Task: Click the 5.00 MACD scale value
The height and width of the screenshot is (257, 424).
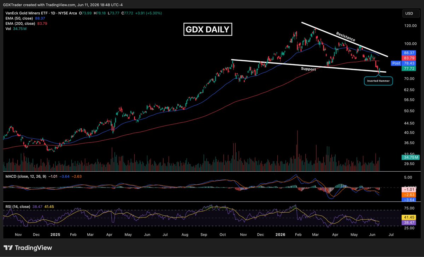Action: tap(408, 178)
